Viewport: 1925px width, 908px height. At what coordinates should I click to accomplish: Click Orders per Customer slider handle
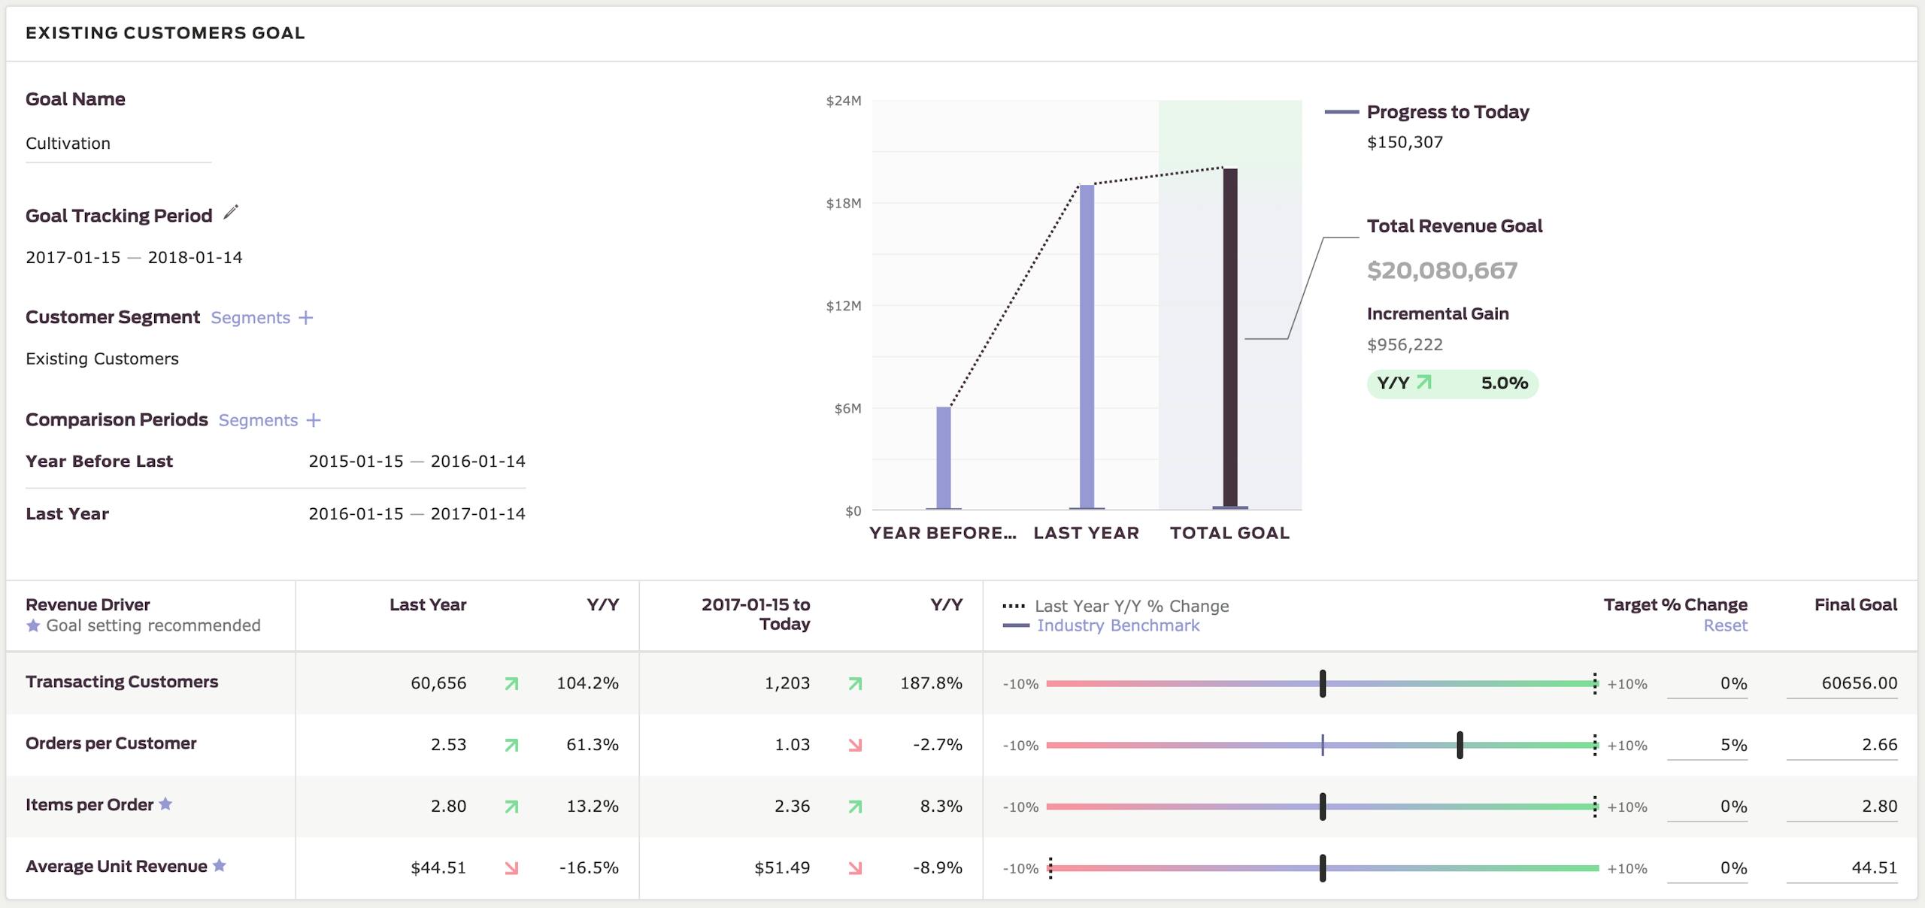pyautogui.click(x=1460, y=745)
